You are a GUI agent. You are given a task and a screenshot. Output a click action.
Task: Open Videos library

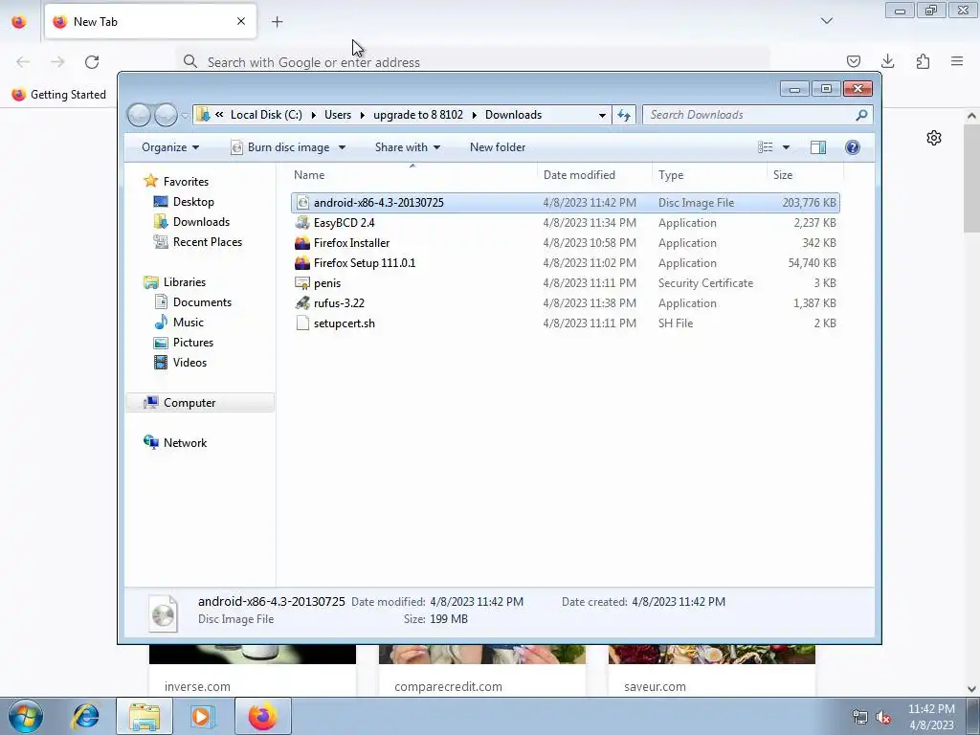pos(180,363)
